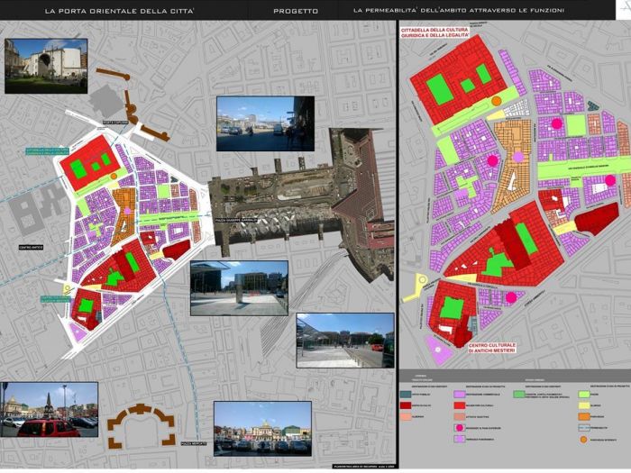This screenshot has height=473, width=631.
Task: Click the header title LA PORTA ORIENTALE DELLA CITTA'
Action: tap(119, 11)
